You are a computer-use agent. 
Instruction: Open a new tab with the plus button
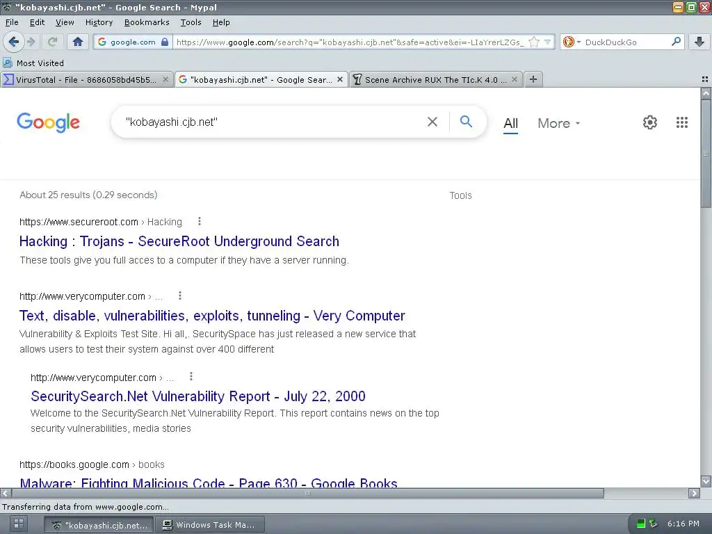[533, 79]
